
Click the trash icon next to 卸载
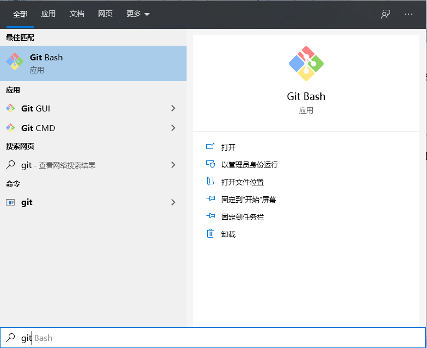211,234
